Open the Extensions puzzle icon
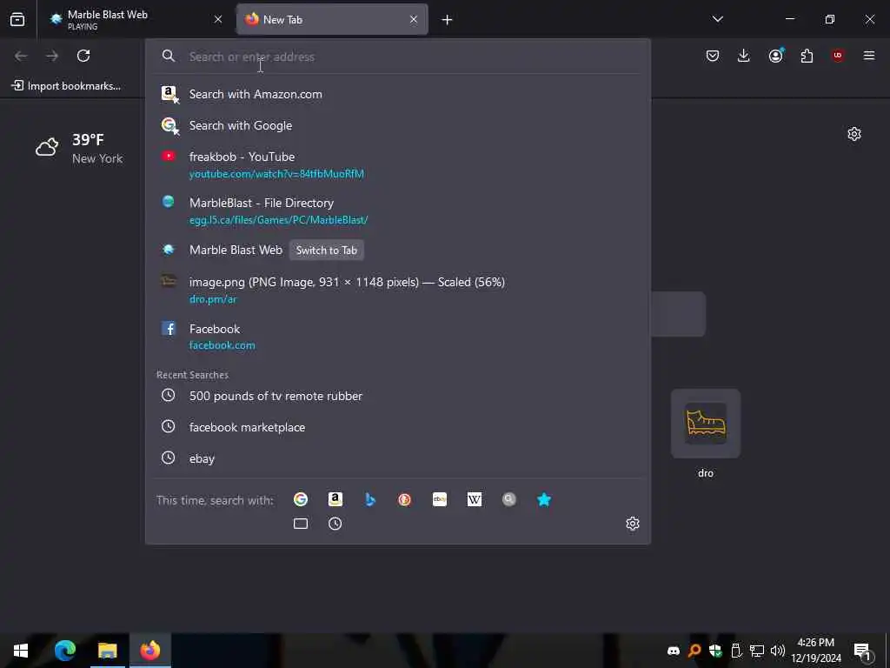 (x=807, y=56)
